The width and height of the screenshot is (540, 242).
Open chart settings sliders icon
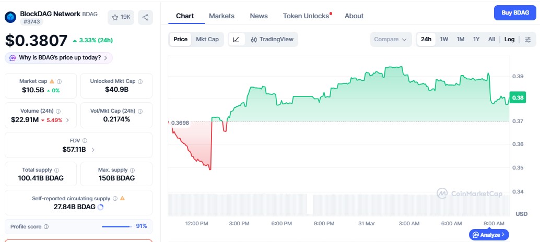point(527,40)
